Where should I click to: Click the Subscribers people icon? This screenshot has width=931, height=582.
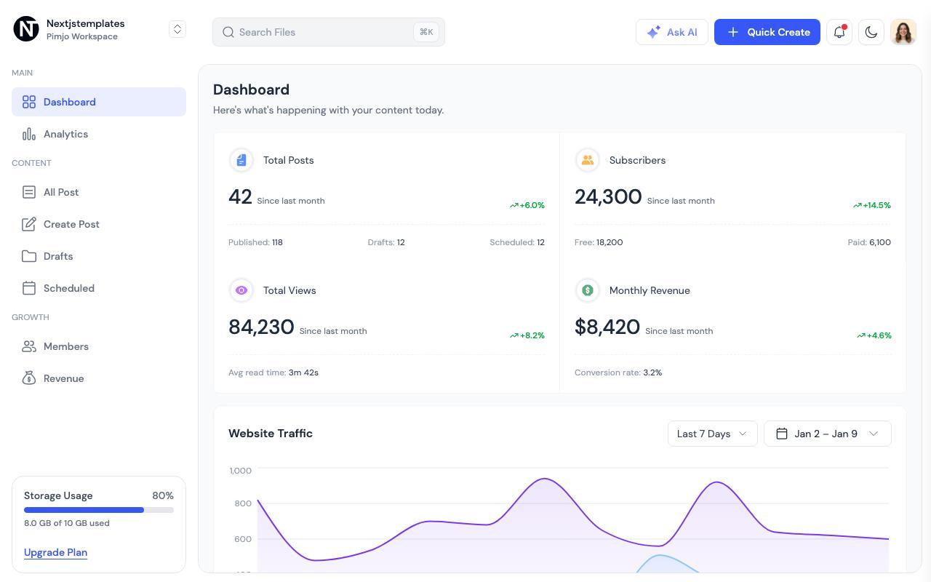click(588, 160)
